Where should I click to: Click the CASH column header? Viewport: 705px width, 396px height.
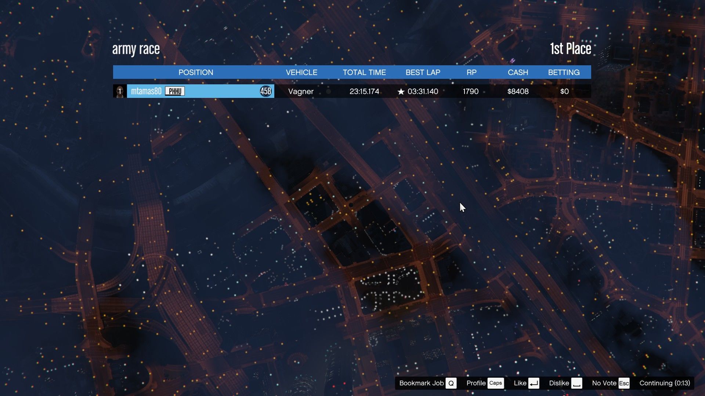[518, 72]
